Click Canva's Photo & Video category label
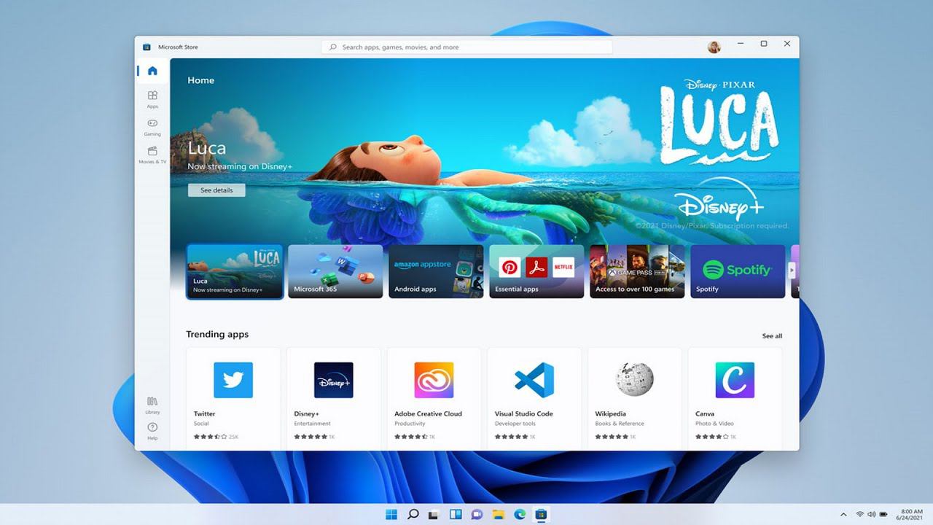Screen dimensions: 933x525 coord(714,424)
